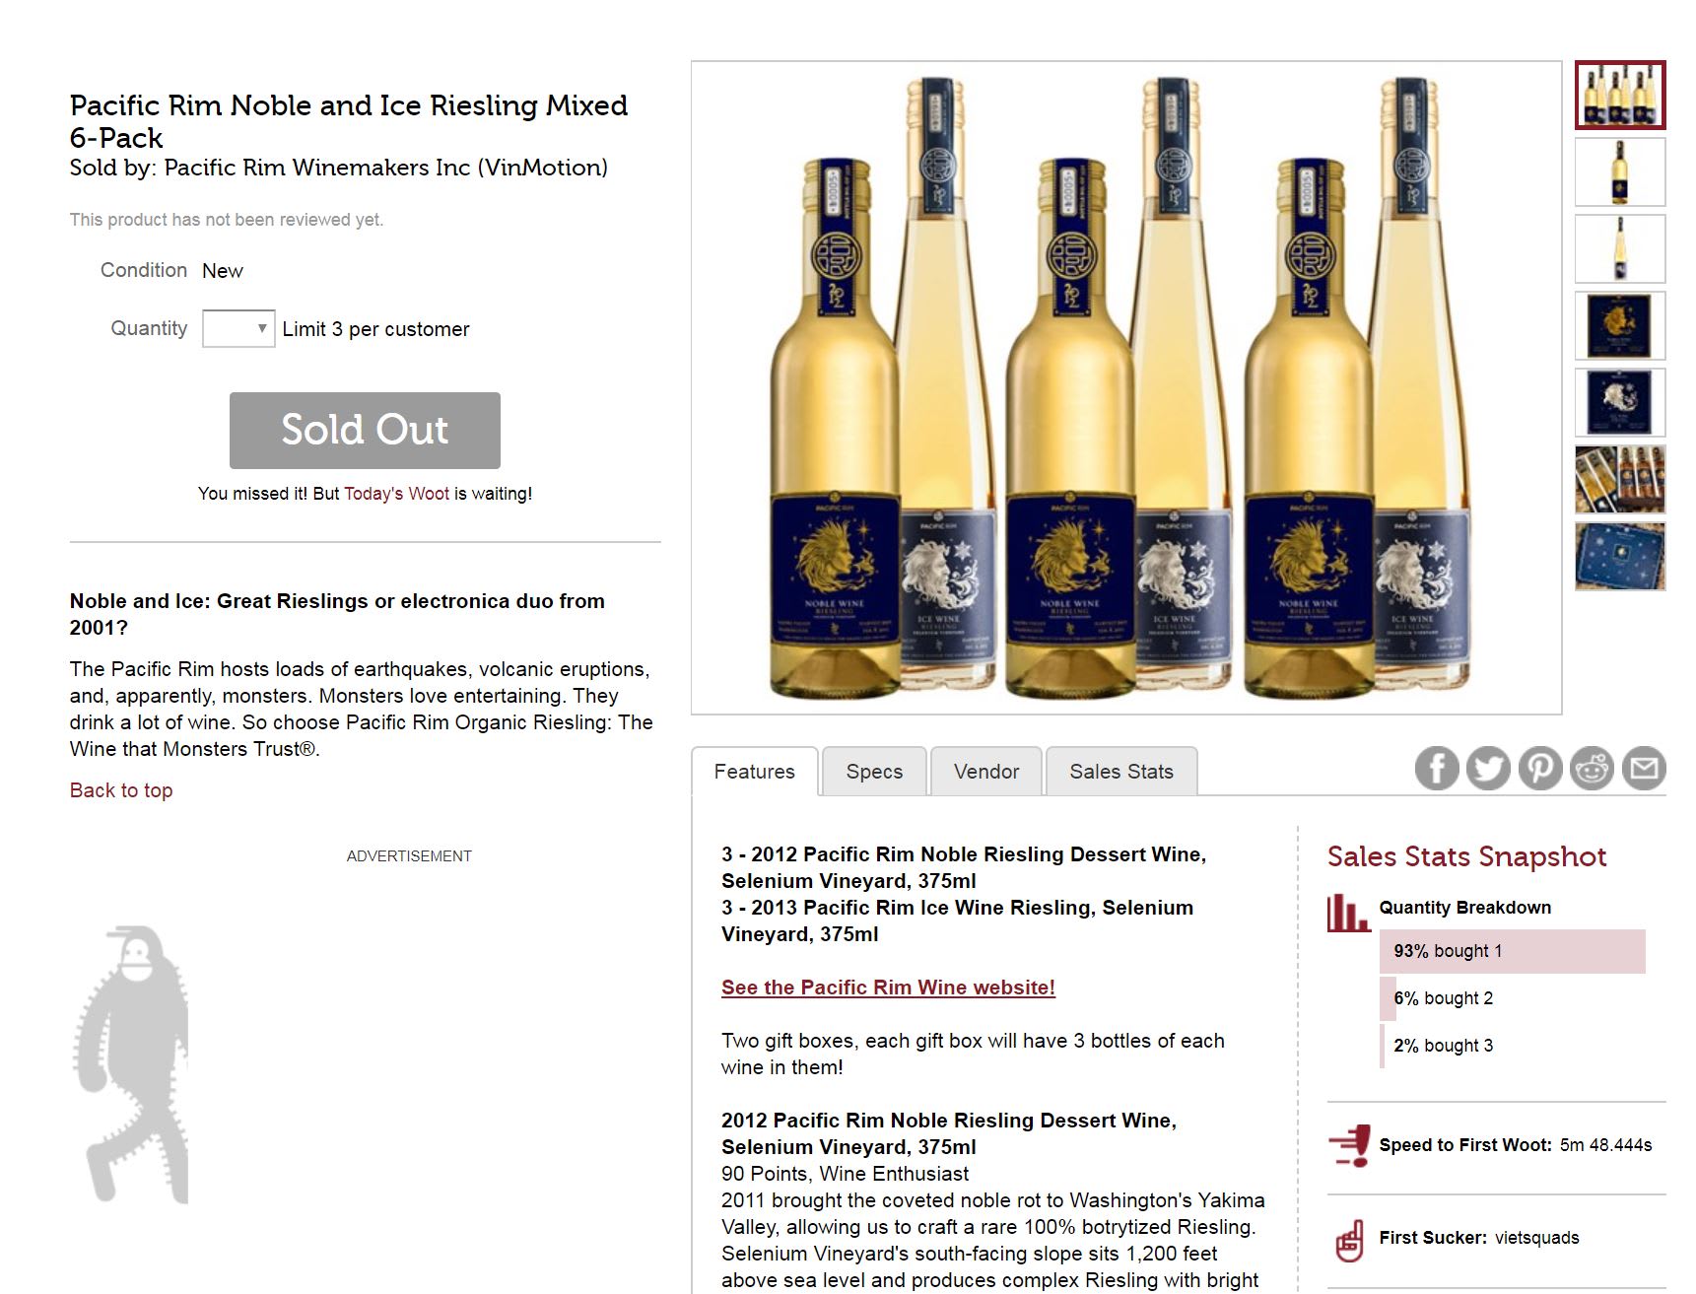This screenshot has width=1696, height=1294.
Task: Share product via email icon
Action: point(1644,768)
